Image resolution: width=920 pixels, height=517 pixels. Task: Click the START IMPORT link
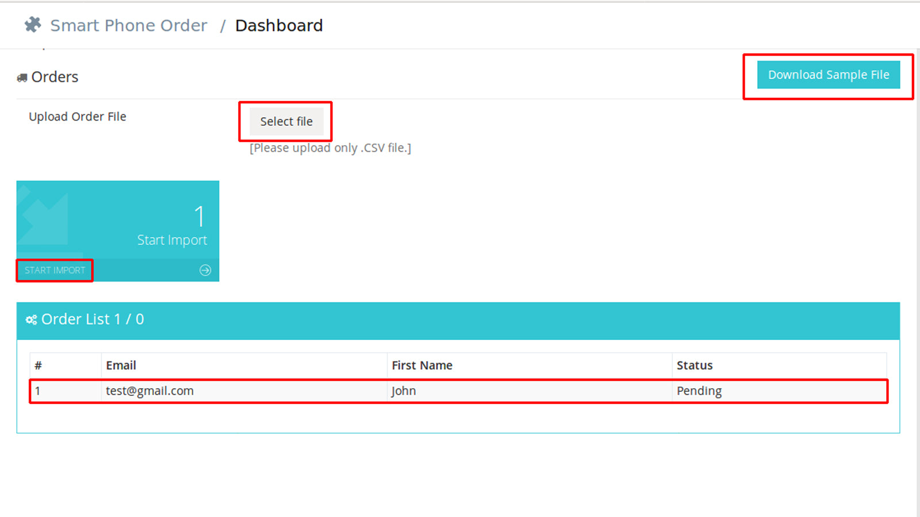(x=55, y=270)
